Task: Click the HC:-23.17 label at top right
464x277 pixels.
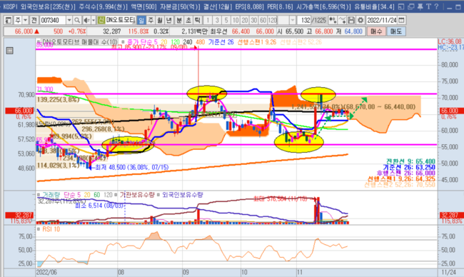Action: (450, 48)
